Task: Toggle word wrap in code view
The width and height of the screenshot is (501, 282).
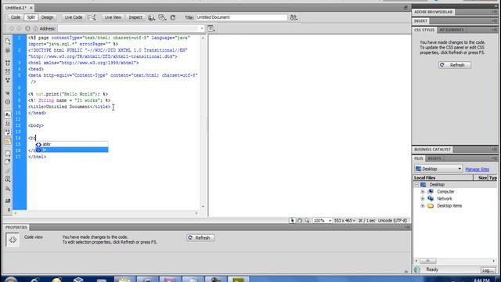Action: pyautogui.click(x=8, y=132)
